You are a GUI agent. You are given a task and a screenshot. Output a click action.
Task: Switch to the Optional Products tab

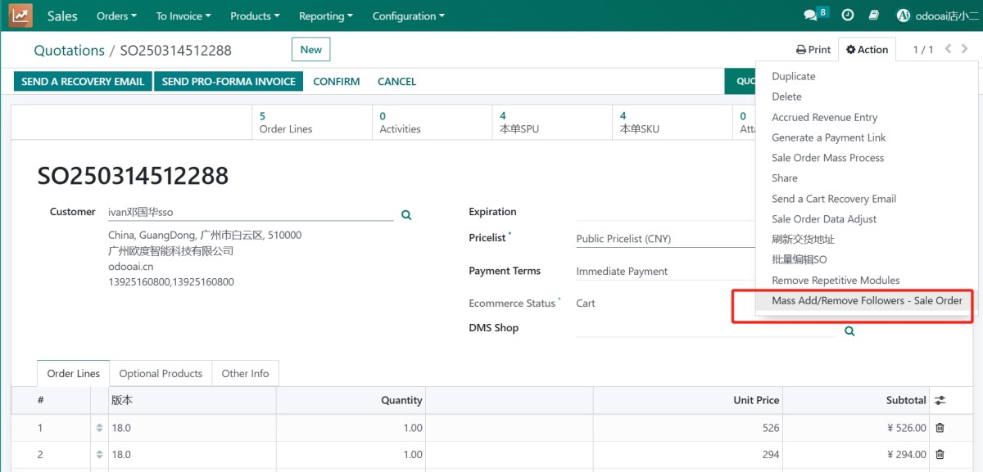[x=161, y=374]
